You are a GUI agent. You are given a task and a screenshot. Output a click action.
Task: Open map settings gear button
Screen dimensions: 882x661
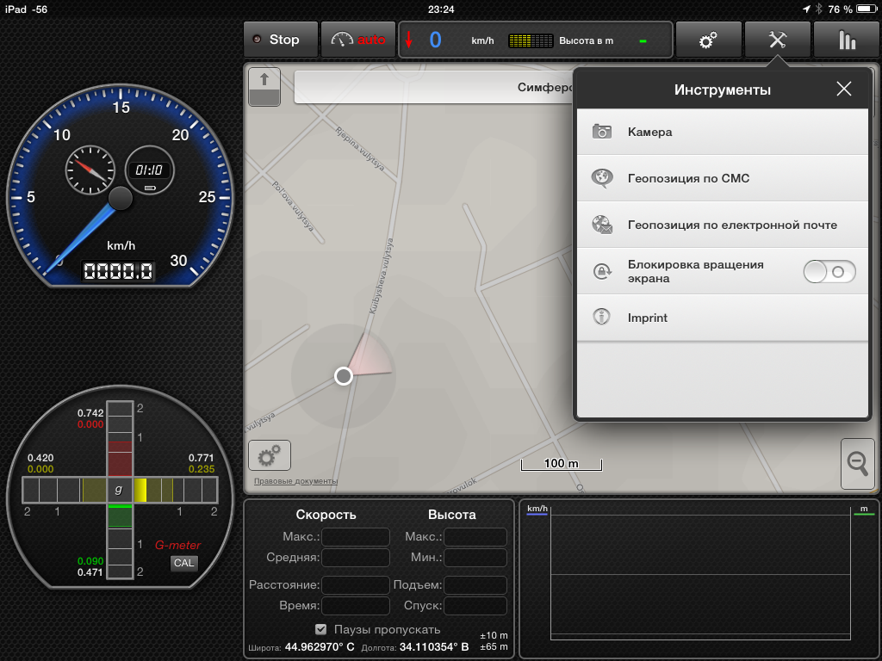270,455
